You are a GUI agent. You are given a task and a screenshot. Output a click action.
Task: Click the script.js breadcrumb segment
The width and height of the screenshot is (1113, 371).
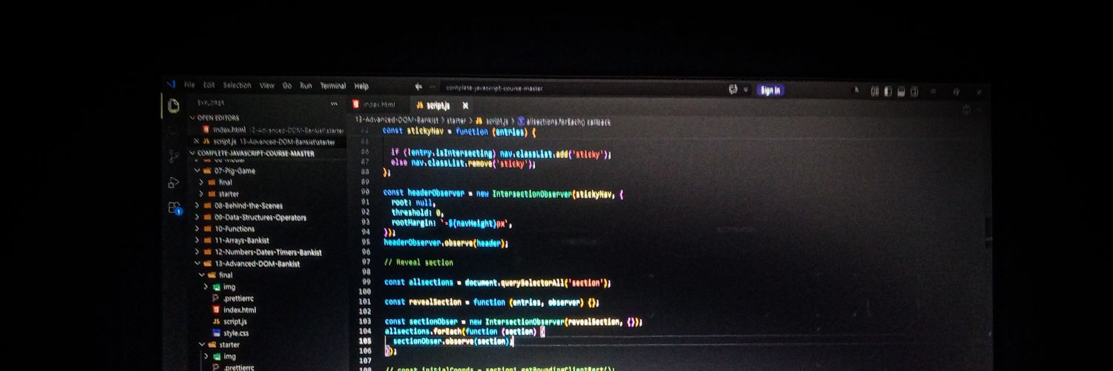pos(491,120)
